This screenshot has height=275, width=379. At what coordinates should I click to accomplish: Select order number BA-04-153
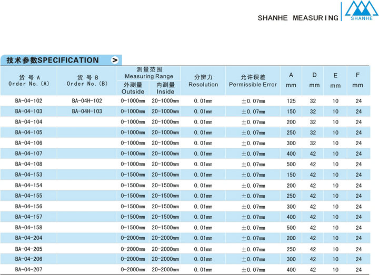(28, 175)
